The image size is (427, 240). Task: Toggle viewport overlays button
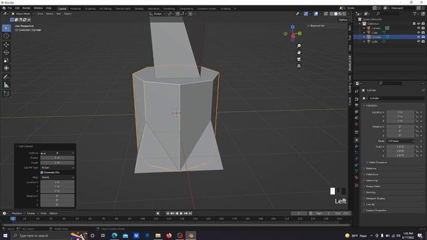click(316, 14)
